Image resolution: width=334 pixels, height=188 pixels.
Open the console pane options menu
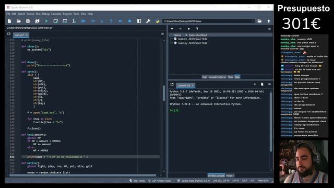[269, 85]
